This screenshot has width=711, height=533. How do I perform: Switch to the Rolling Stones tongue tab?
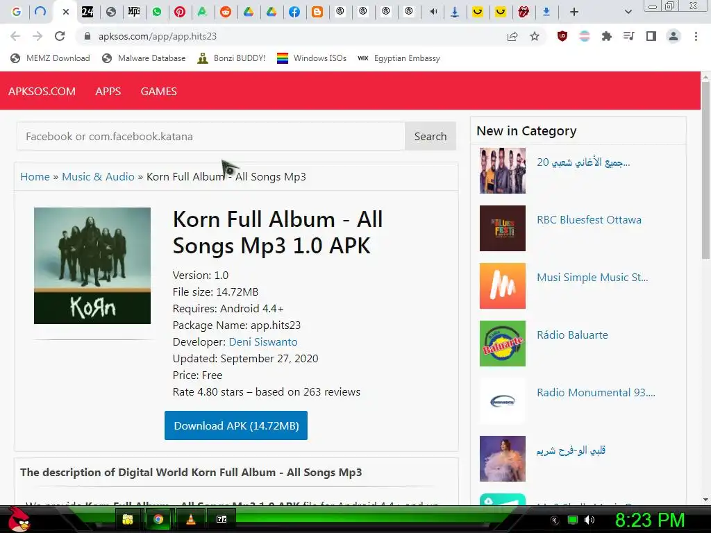tap(524, 12)
